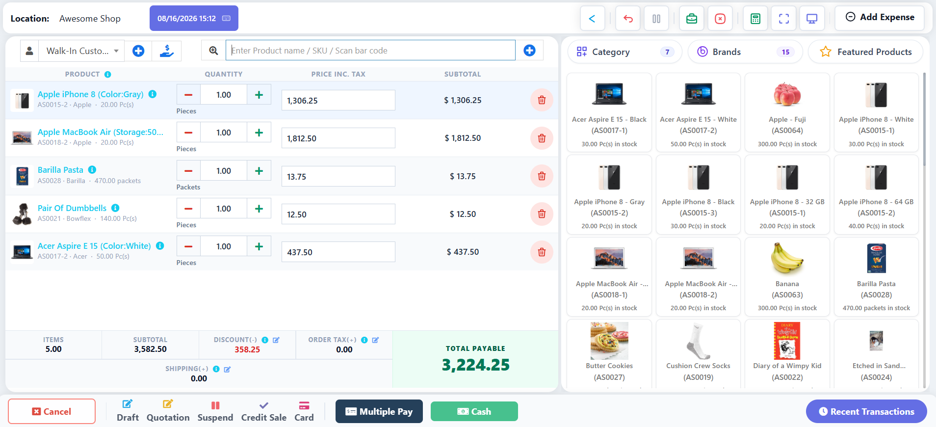Click the Add Expense button
This screenshot has width=936, height=427.
pos(880,17)
